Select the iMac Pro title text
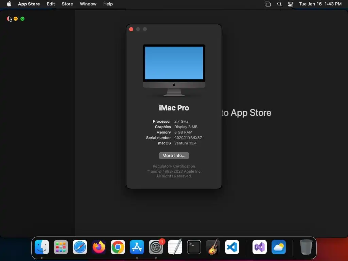The height and width of the screenshot is (261, 348). [x=174, y=108]
